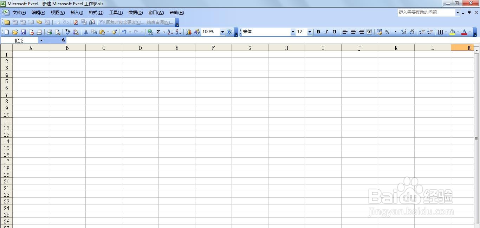Expand the Name Box dropdown arrow
Image resolution: width=480 pixels, height=228 pixels.
pos(41,40)
